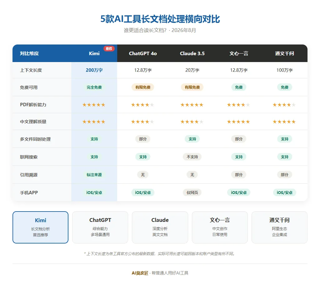Click the 完全免费 tag for Kimi
Viewport: 320px width, 288px height.
94,87
